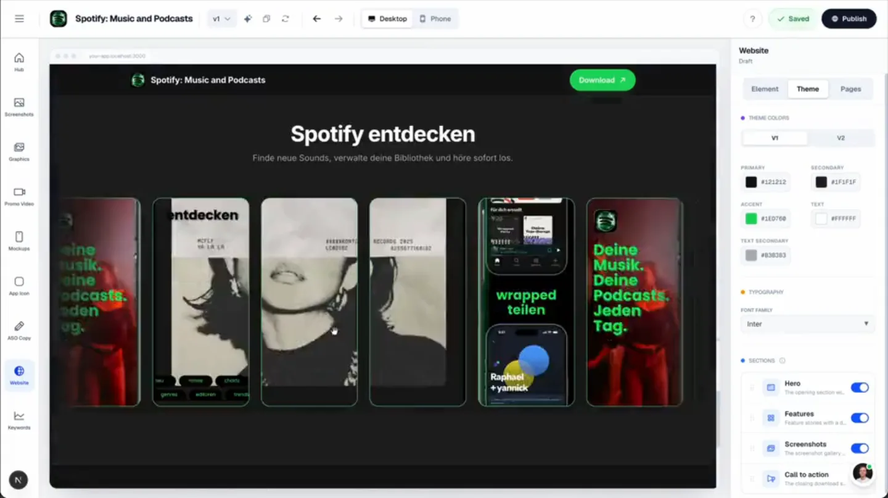The height and width of the screenshot is (498, 888).
Task: Click the refresh icon in the toolbar
Action: point(286,19)
